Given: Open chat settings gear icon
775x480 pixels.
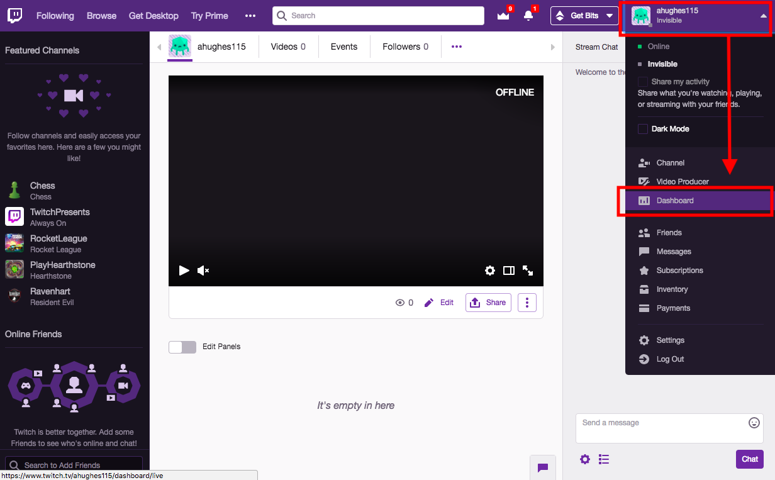Looking at the screenshot, I should [x=585, y=459].
